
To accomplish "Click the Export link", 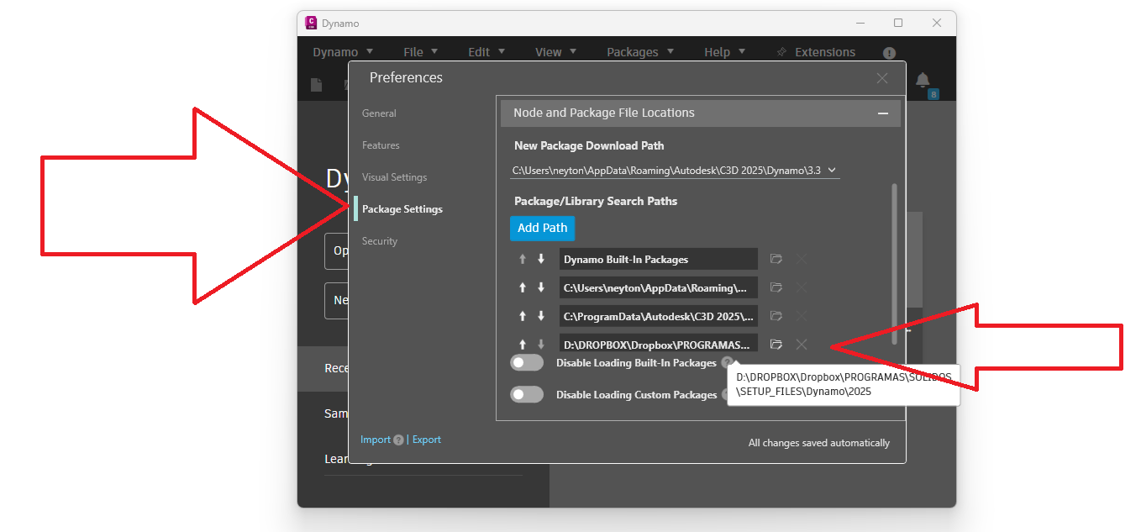I will (x=426, y=440).
